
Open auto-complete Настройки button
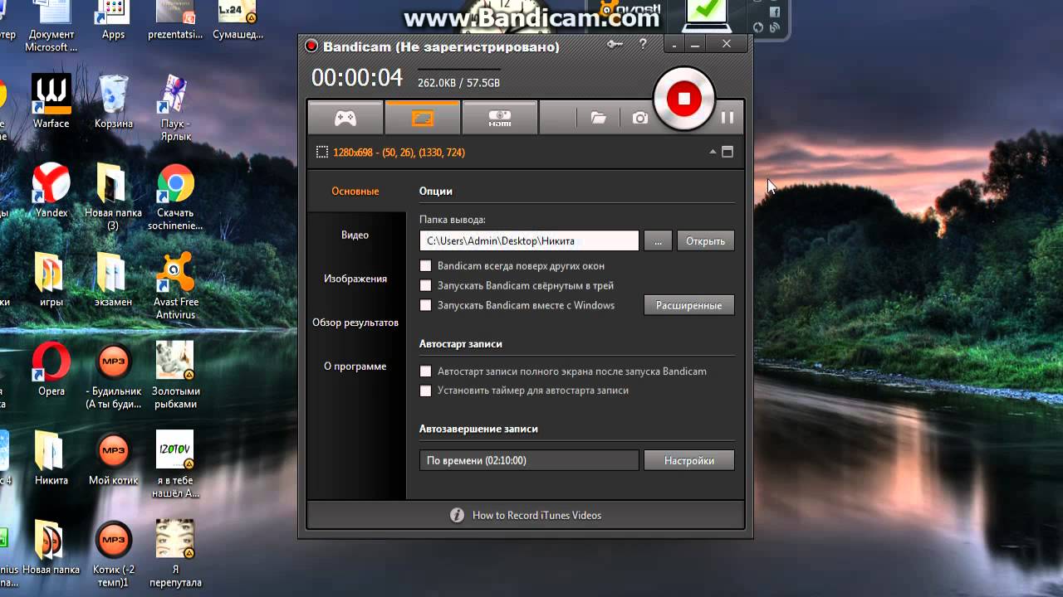(x=689, y=460)
